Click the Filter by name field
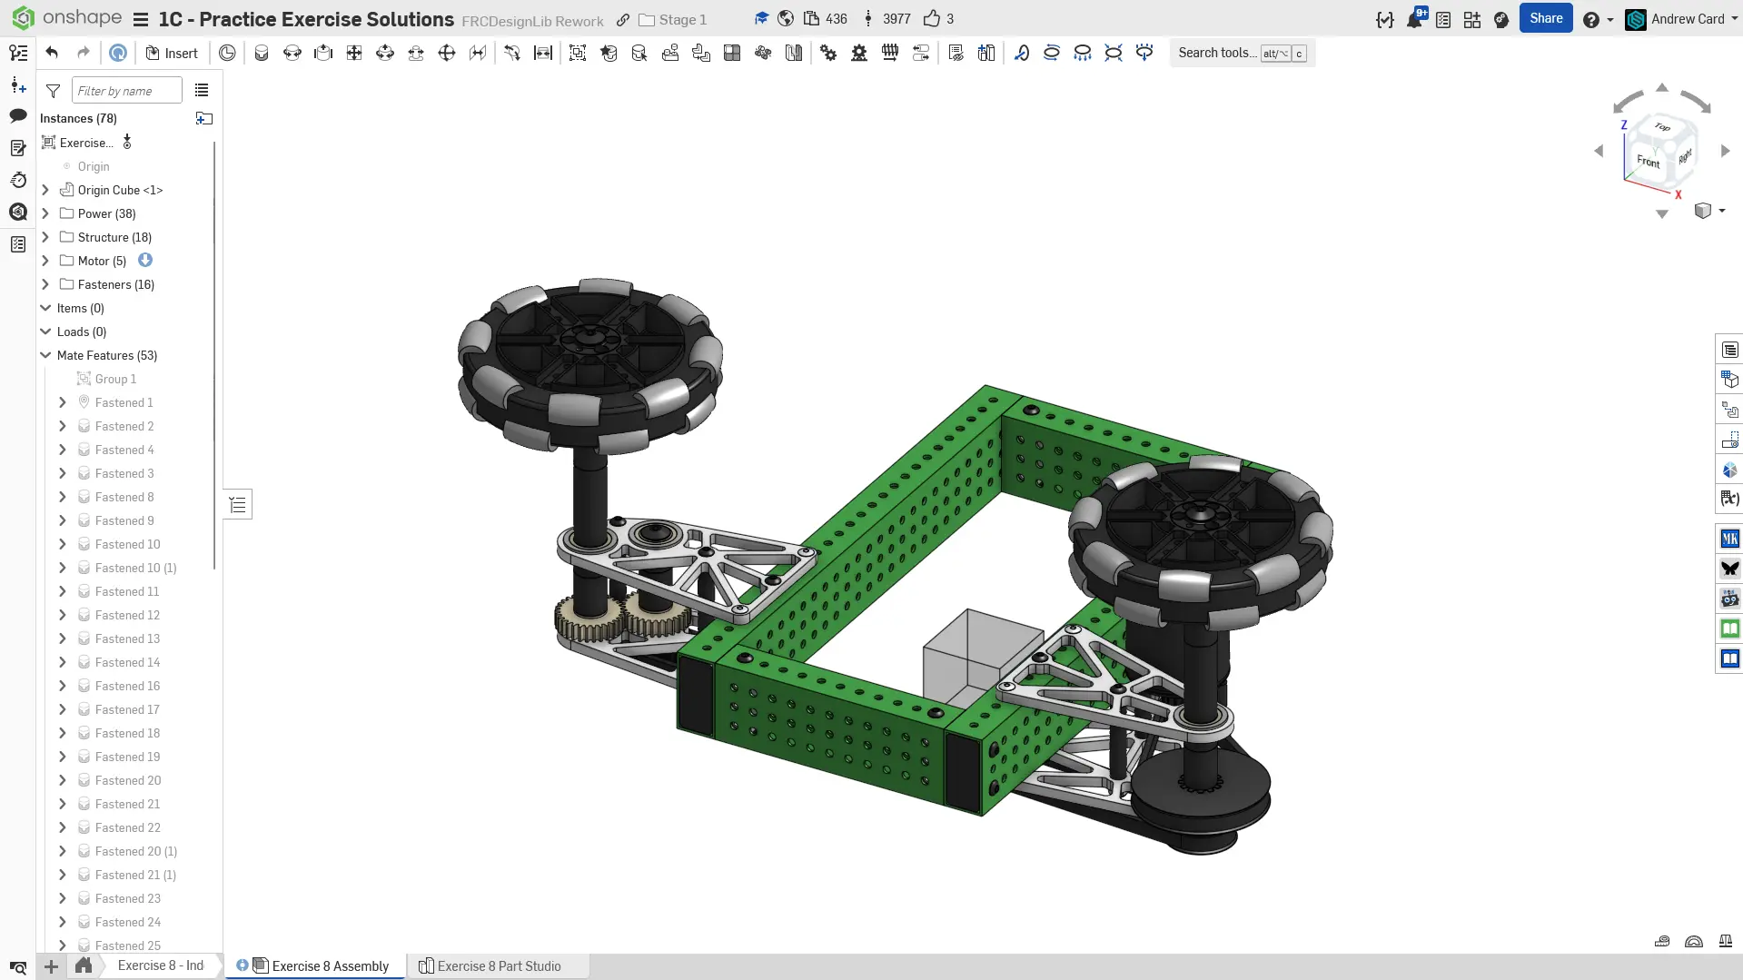The height and width of the screenshot is (980, 1743). [x=126, y=91]
